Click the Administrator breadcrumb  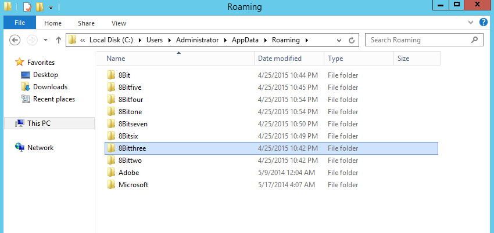197,40
